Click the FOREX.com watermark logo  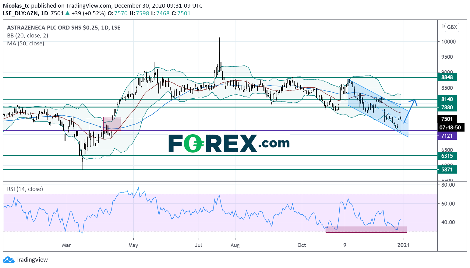[x=229, y=143]
